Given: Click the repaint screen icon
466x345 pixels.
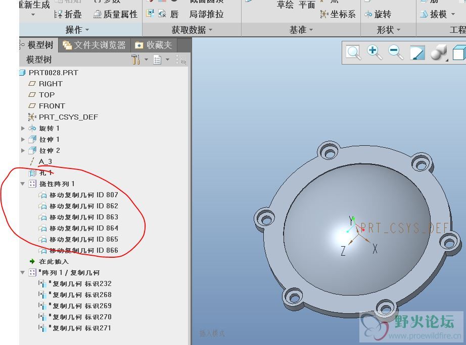Looking at the screenshot, I should 417,52.
